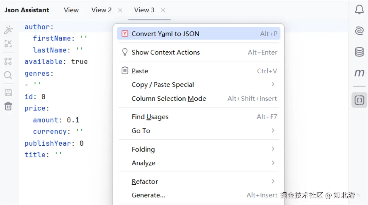Viewport: 368px width, 205px height.
Task: Click the floppy disk save icon
Action: [x=8, y=92]
